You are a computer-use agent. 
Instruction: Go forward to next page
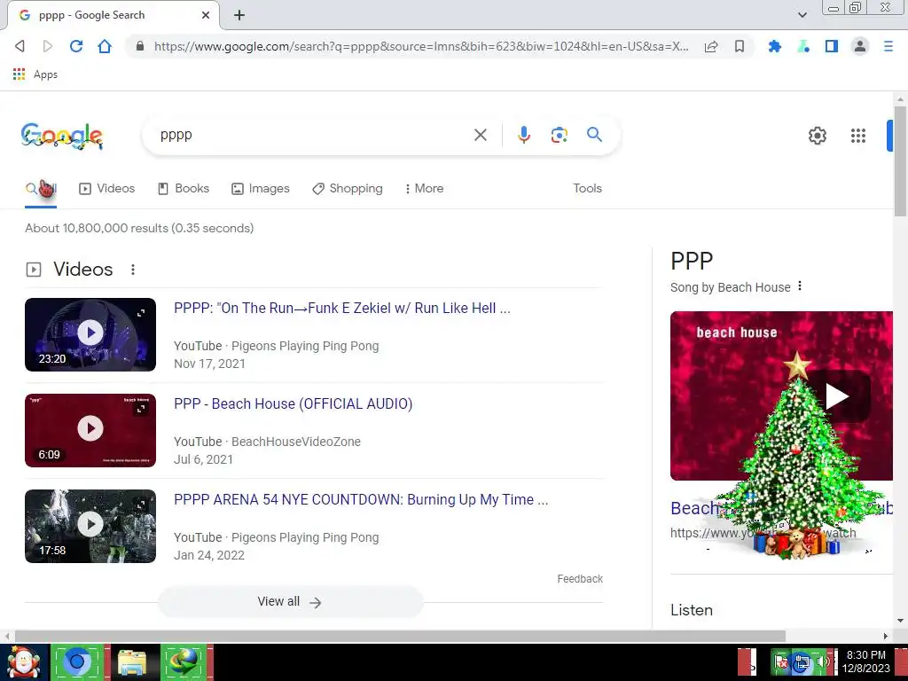[x=48, y=46]
